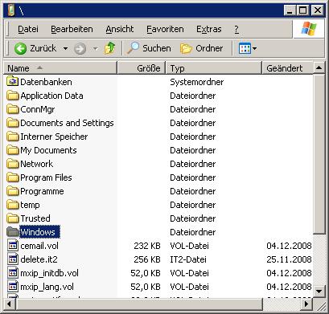Click the grey forward arrow icon
Viewport: 329px width, 314px height.
point(80,49)
